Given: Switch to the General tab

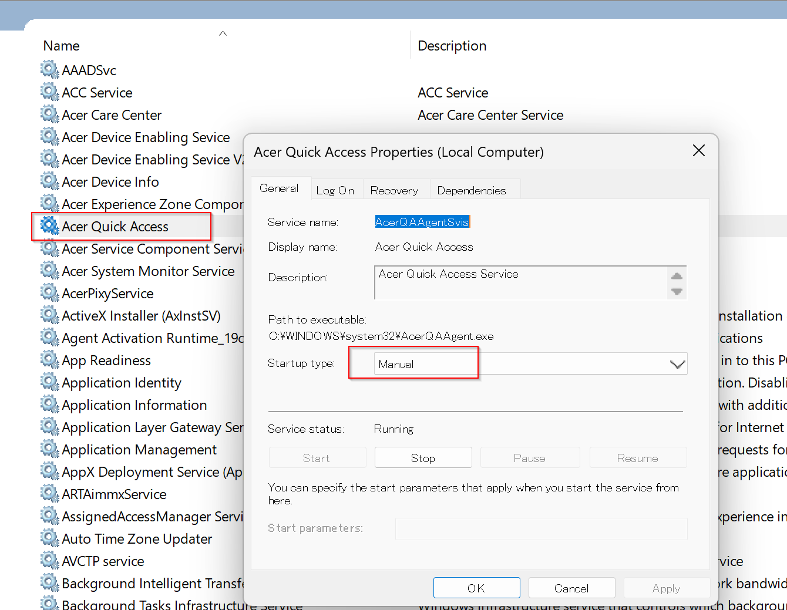Looking at the screenshot, I should pos(279,188).
